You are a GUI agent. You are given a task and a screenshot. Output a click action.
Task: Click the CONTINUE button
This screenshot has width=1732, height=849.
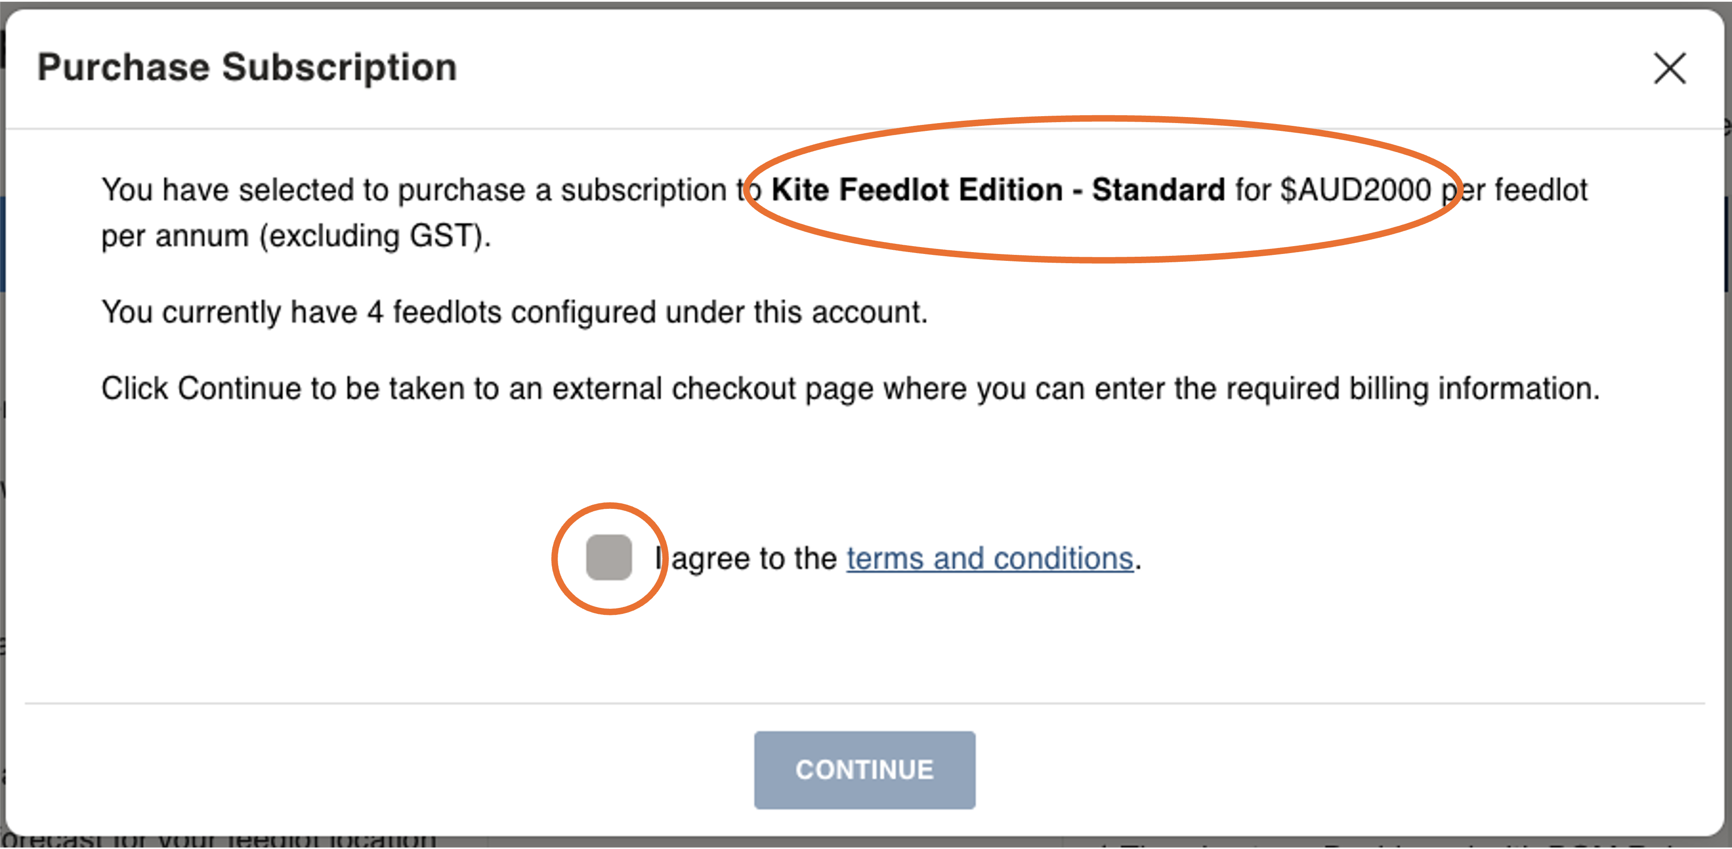pos(865,770)
